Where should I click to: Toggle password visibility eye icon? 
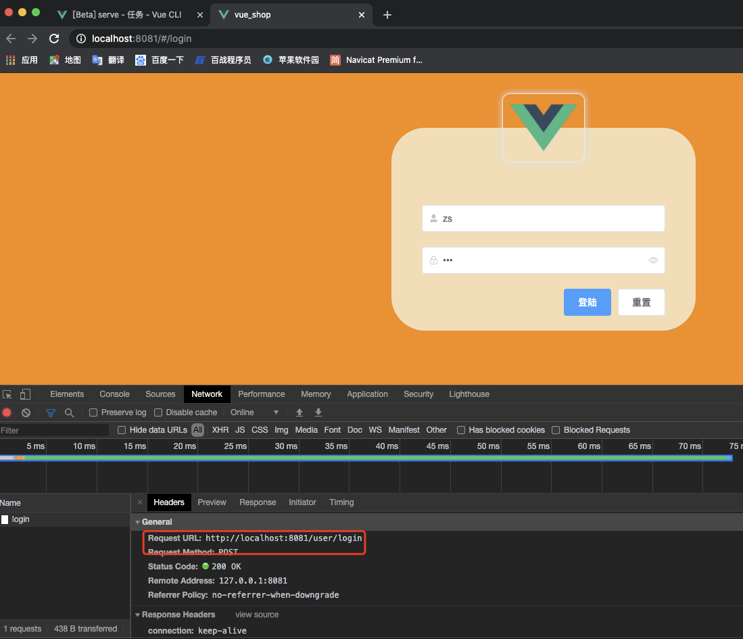coord(653,260)
